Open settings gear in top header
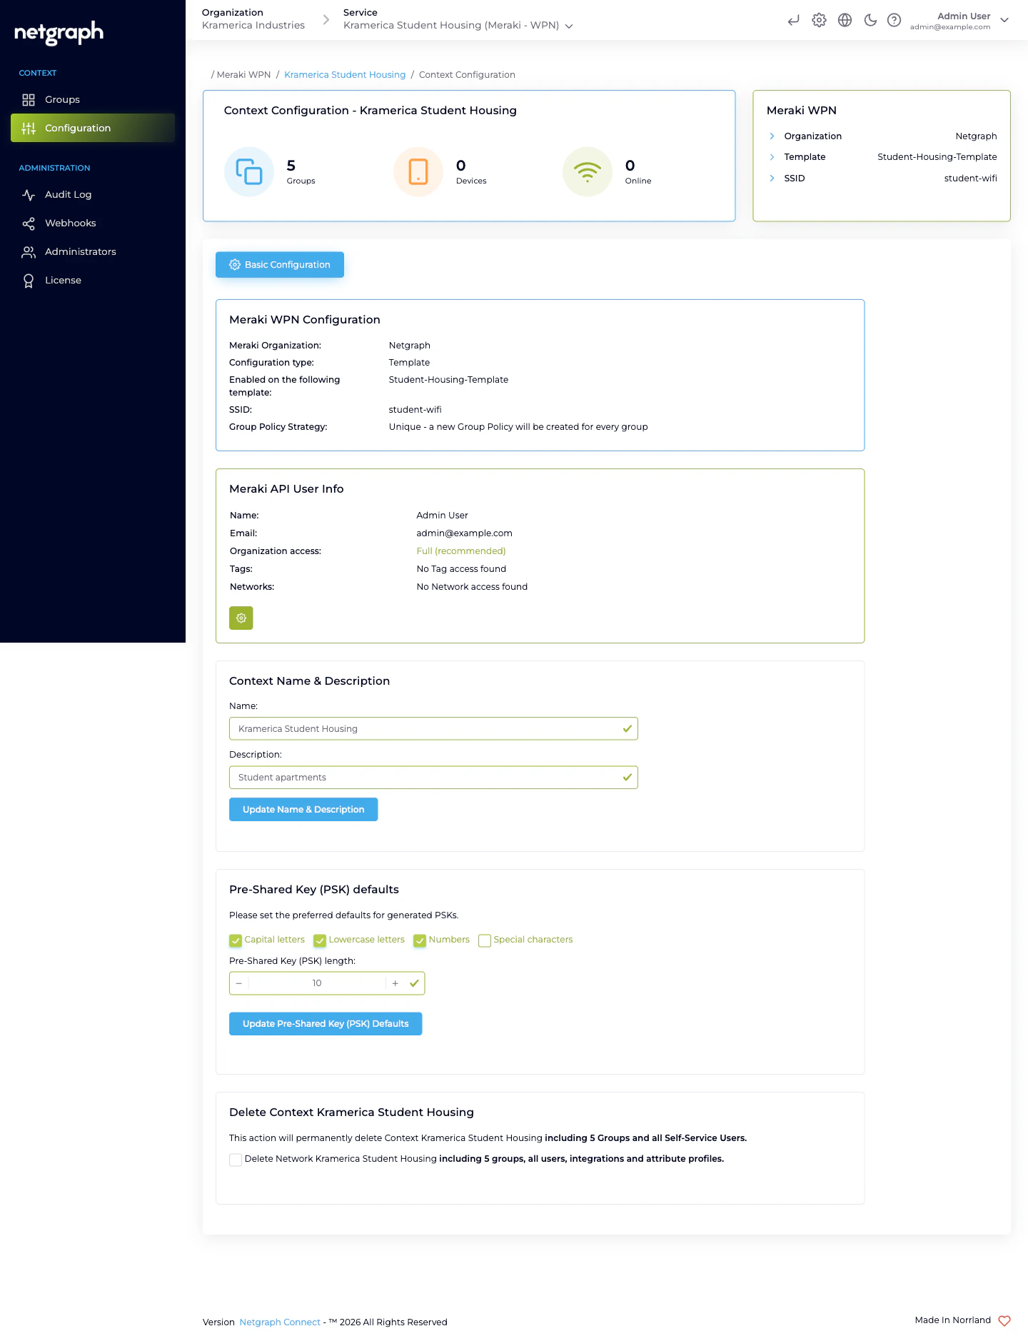The height and width of the screenshot is (1336, 1028). (819, 20)
